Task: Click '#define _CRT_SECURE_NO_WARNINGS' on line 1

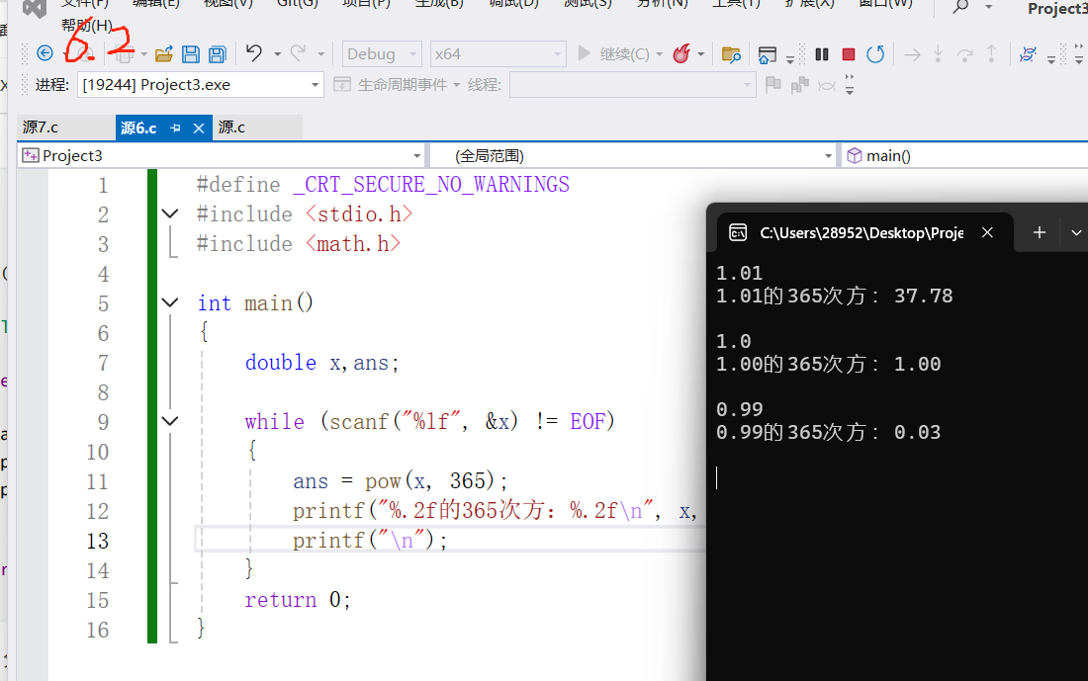Action: 383,185
